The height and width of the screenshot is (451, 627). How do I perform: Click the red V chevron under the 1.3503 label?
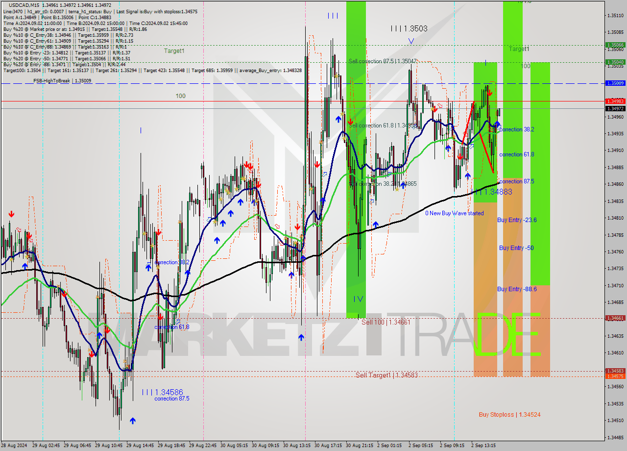[412, 41]
